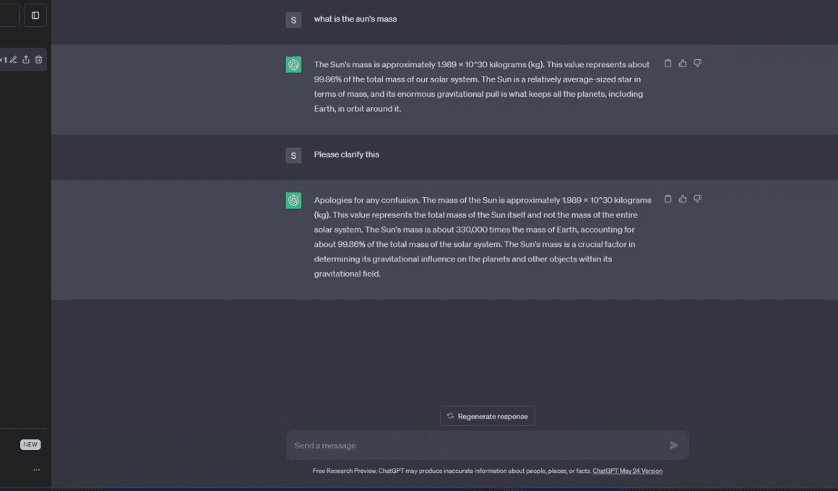Click the ChatGPT logo beside the apology response
This screenshot has width=838, height=491.
[x=293, y=200]
